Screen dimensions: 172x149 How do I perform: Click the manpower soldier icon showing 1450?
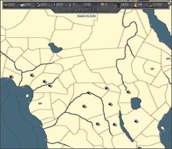119,5
